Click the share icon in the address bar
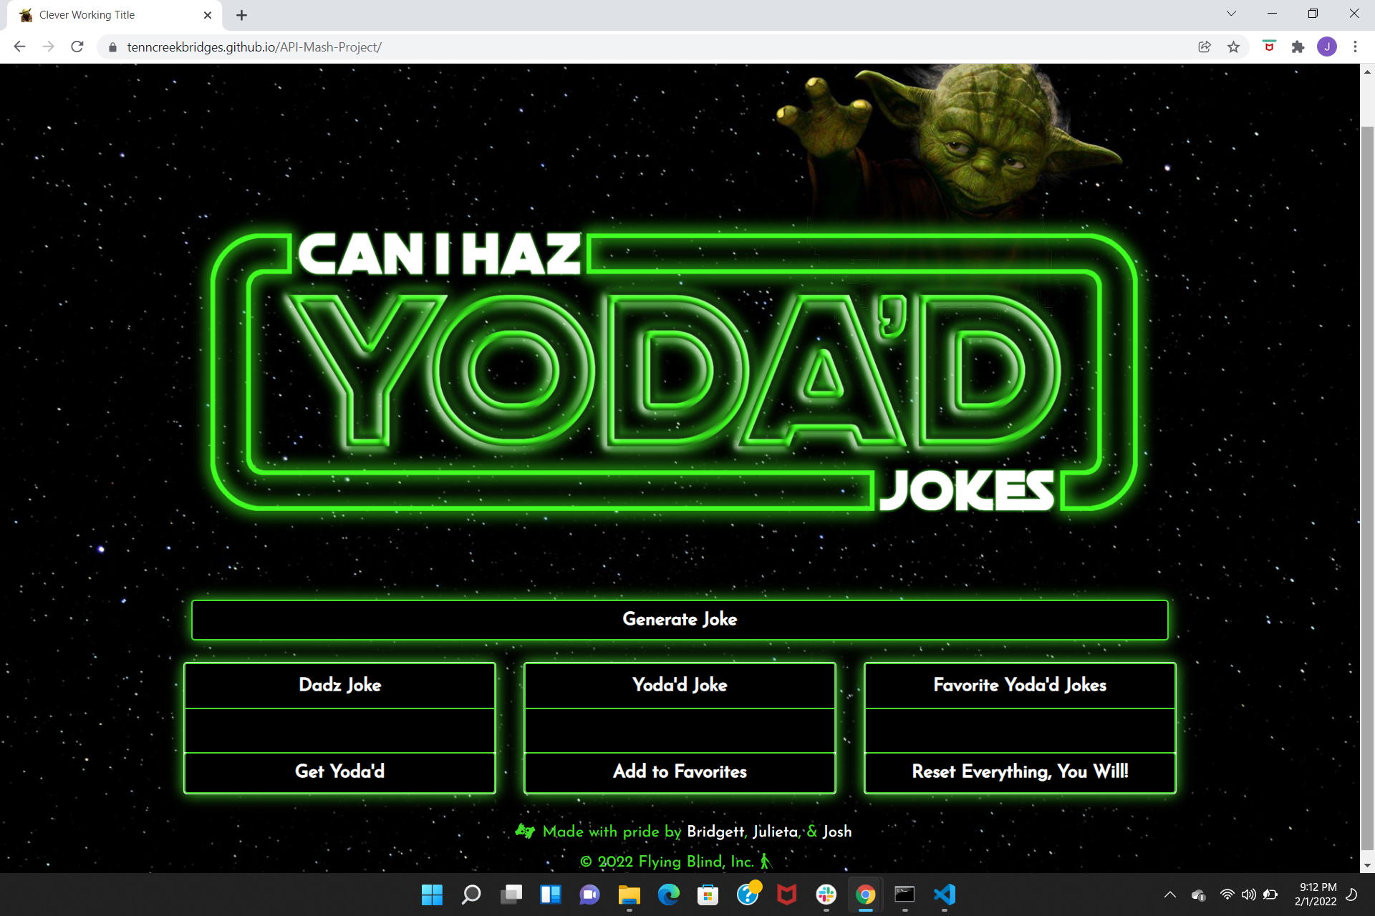 (1204, 47)
